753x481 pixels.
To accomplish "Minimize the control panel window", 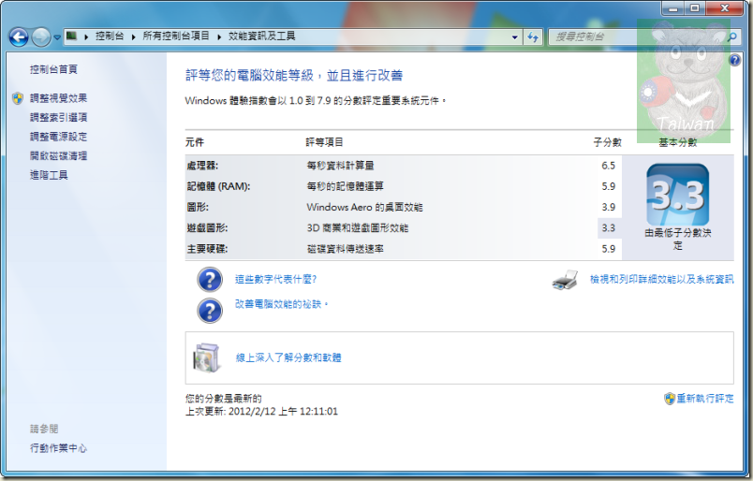I will pos(672,8).
